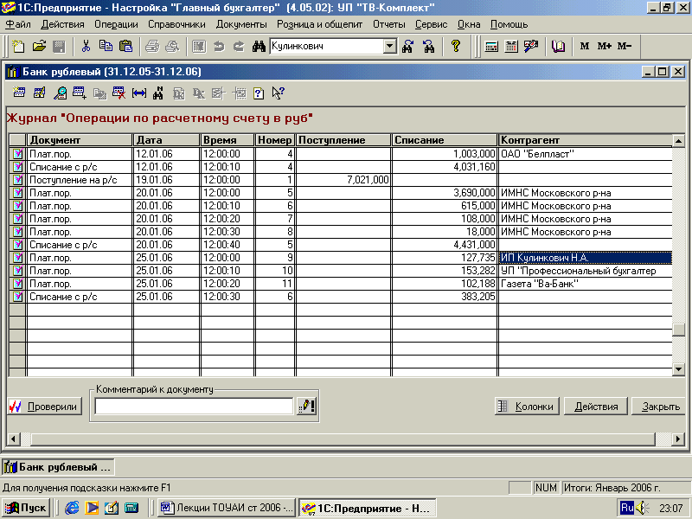Click the Закрыть button
Image resolution: width=692 pixels, height=519 pixels.
660,407
